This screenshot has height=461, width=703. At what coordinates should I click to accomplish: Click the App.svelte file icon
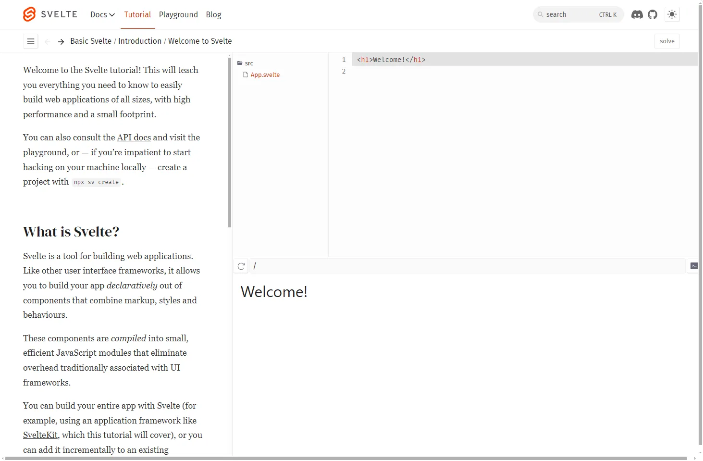(246, 75)
